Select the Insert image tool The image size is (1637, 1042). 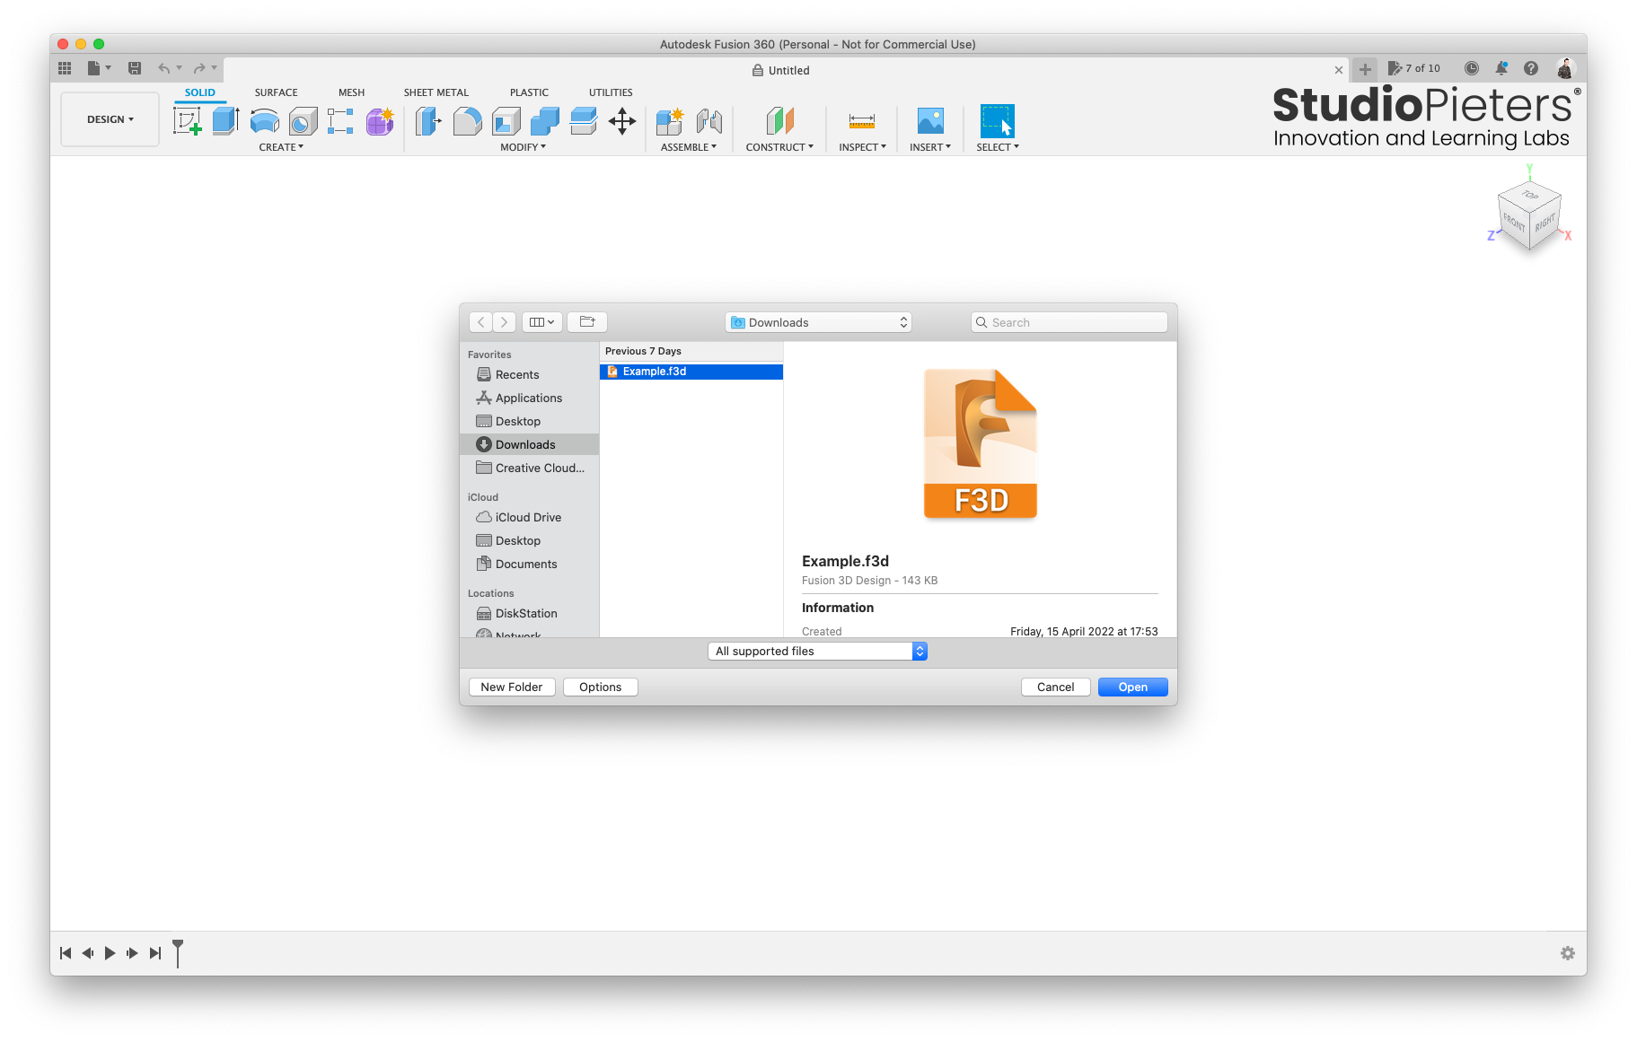(x=930, y=121)
